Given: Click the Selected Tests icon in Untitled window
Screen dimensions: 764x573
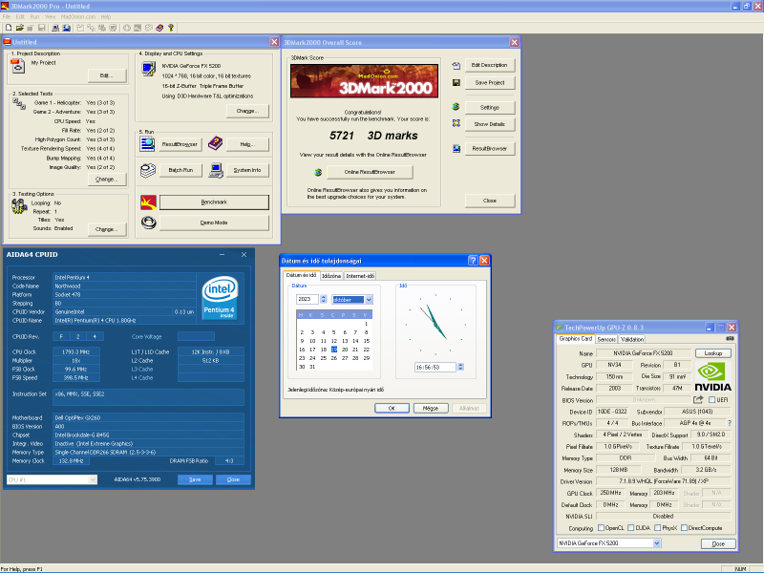Looking at the screenshot, I should click(x=19, y=104).
